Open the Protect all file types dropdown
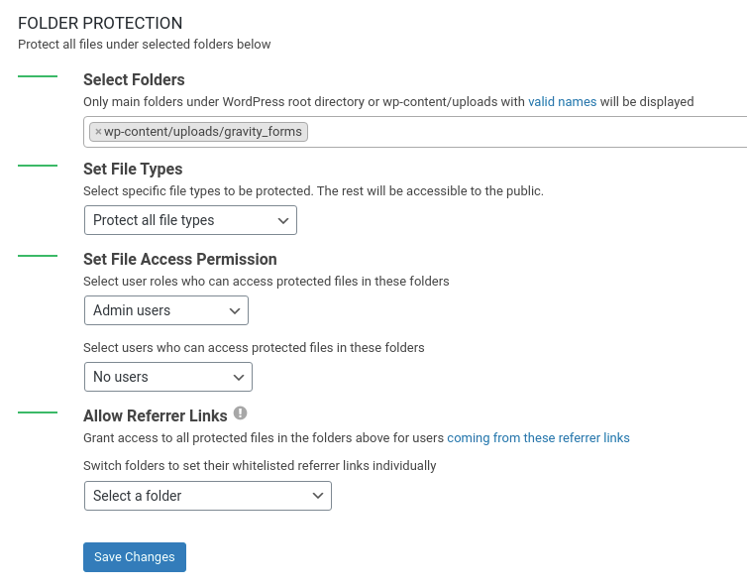The height and width of the screenshot is (588, 747). click(x=190, y=220)
